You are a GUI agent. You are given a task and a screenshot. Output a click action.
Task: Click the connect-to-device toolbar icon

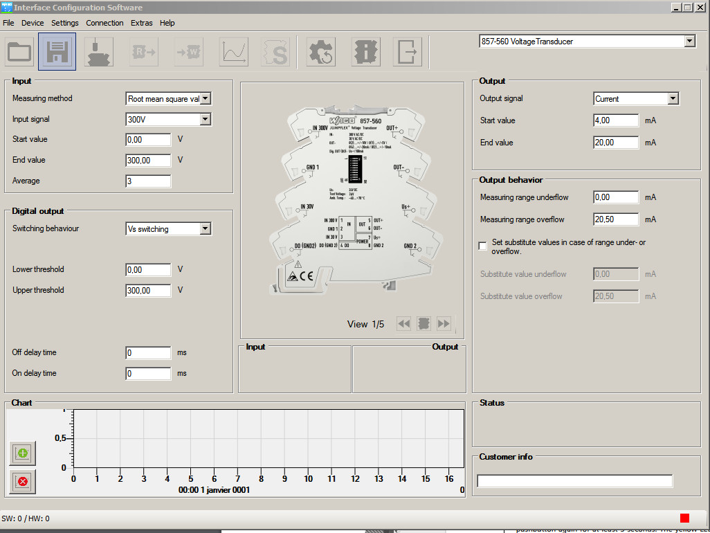click(x=99, y=52)
